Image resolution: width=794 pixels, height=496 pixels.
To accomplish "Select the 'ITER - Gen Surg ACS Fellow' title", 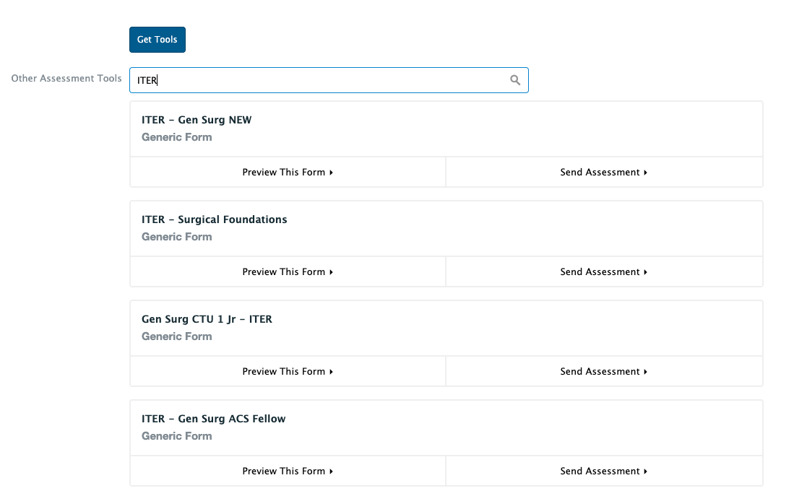I will [213, 419].
